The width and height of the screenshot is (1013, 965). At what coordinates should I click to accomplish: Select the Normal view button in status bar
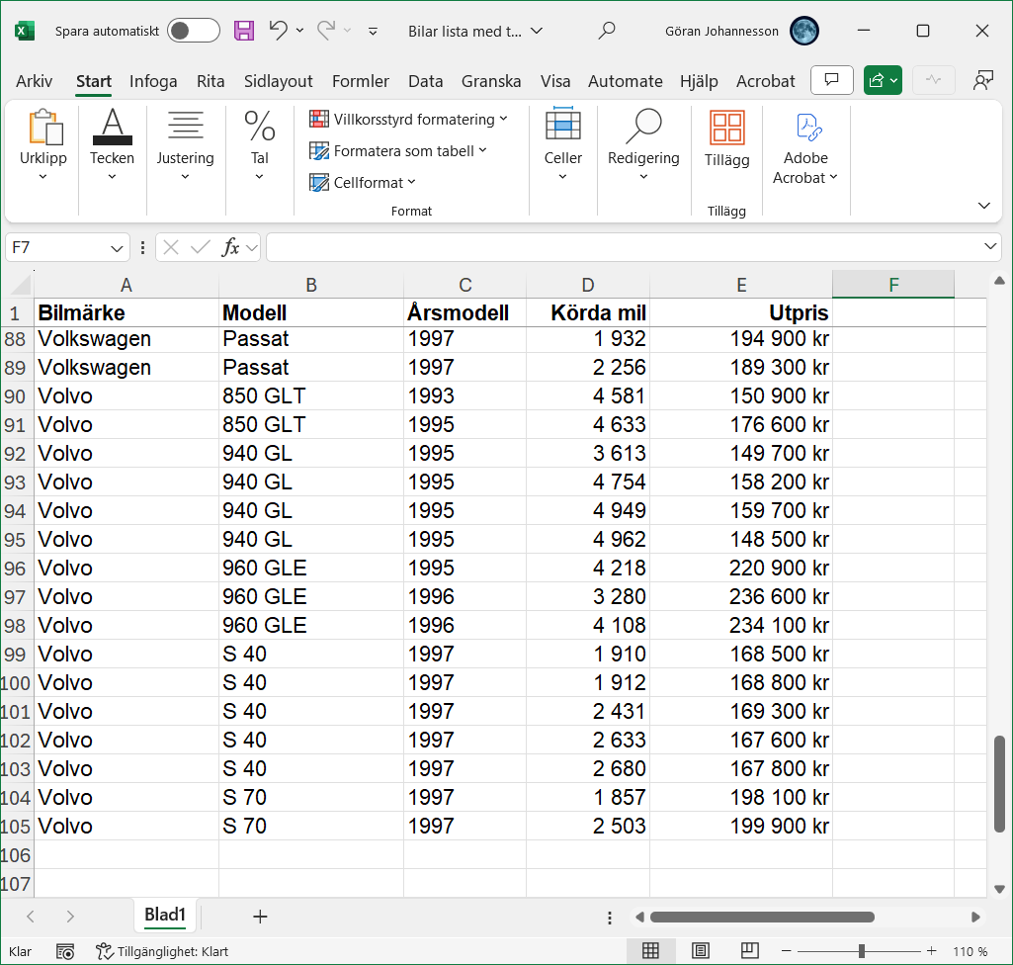[x=650, y=951]
